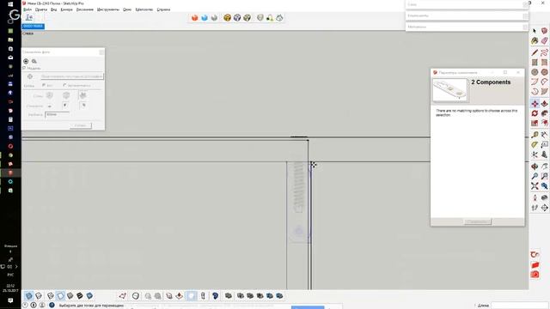Click the Zoom Extents tool
Image resolution: width=550 pixels, height=309 pixels.
535,185
